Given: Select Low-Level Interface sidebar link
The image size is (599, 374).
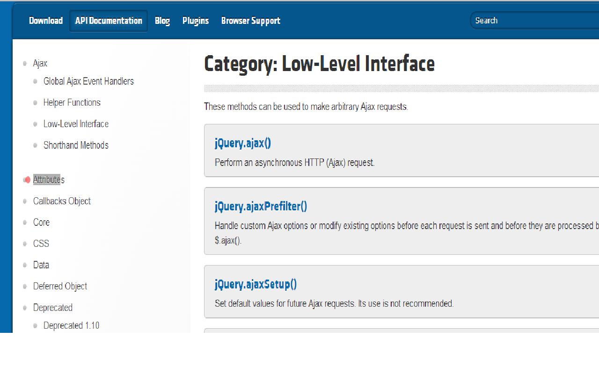Looking at the screenshot, I should [x=76, y=124].
